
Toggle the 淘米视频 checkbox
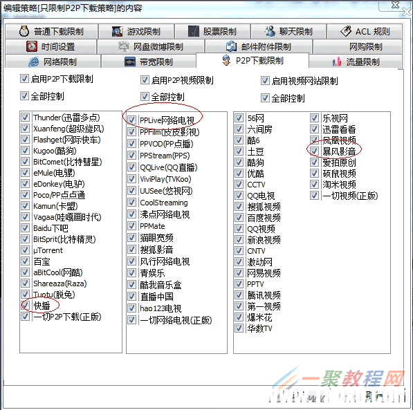pyautogui.click(x=314, y=185)
